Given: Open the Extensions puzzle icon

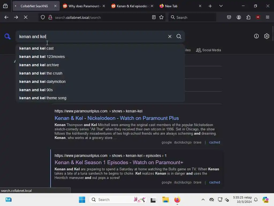Looking at the screenshot, I should pos(248,17).
